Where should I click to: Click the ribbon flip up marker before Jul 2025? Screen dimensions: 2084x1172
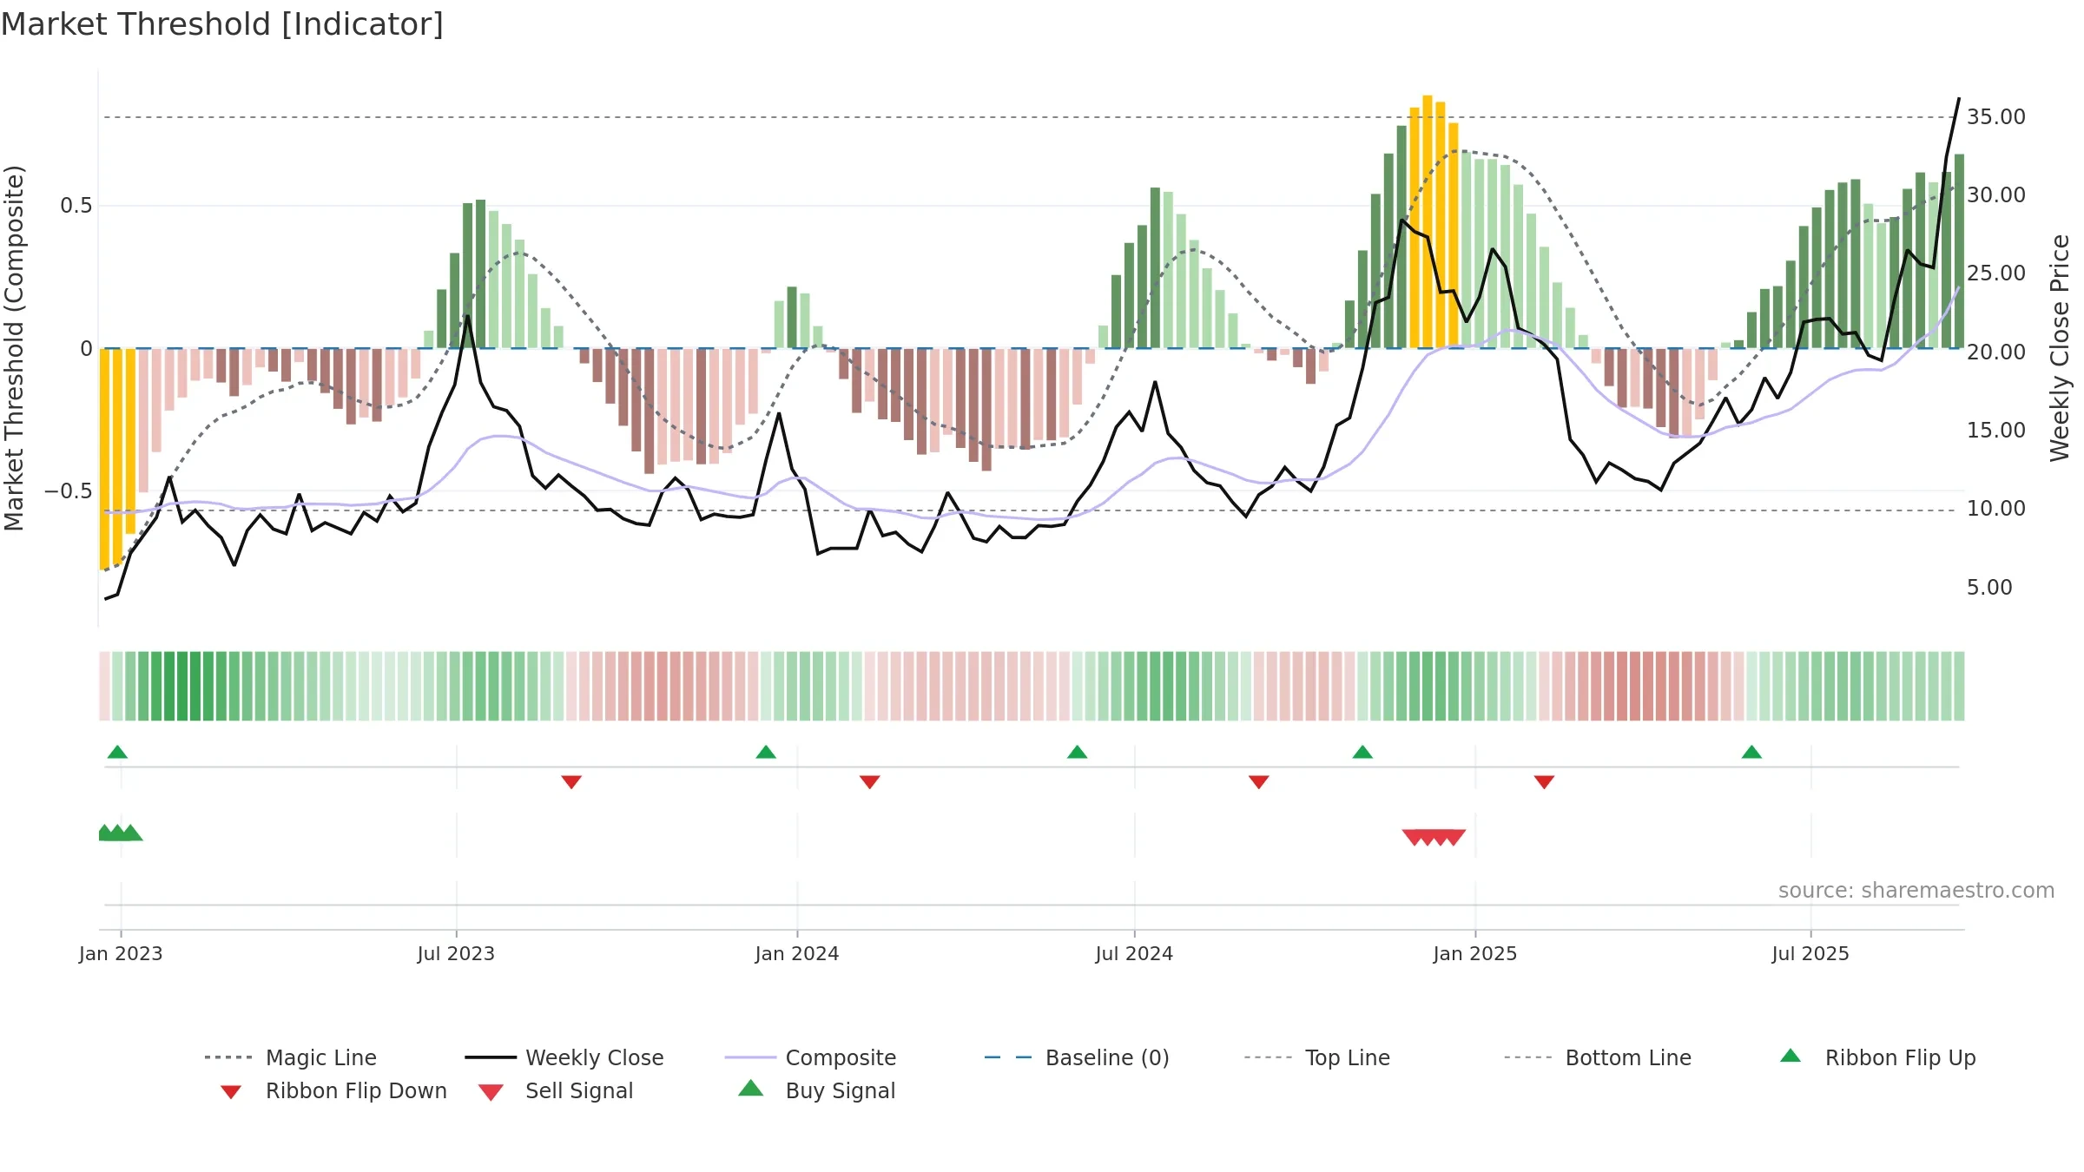pyautogui.click(x=1751, y=752)
